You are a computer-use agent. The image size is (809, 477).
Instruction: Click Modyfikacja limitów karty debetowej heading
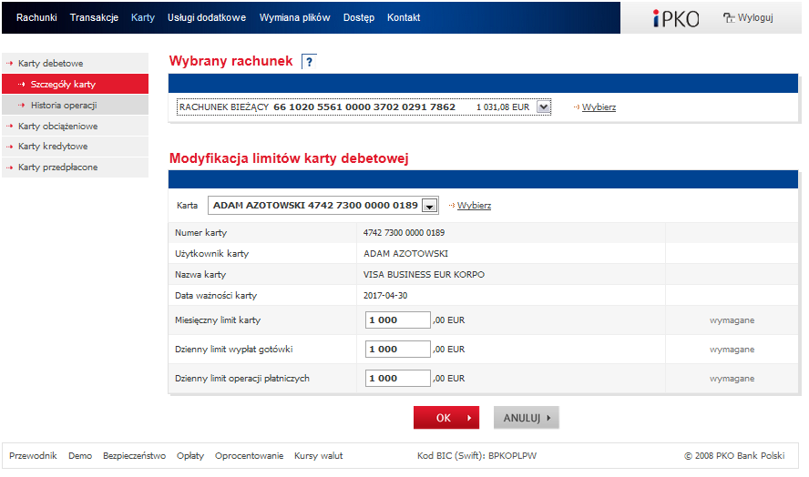(289, 158)
